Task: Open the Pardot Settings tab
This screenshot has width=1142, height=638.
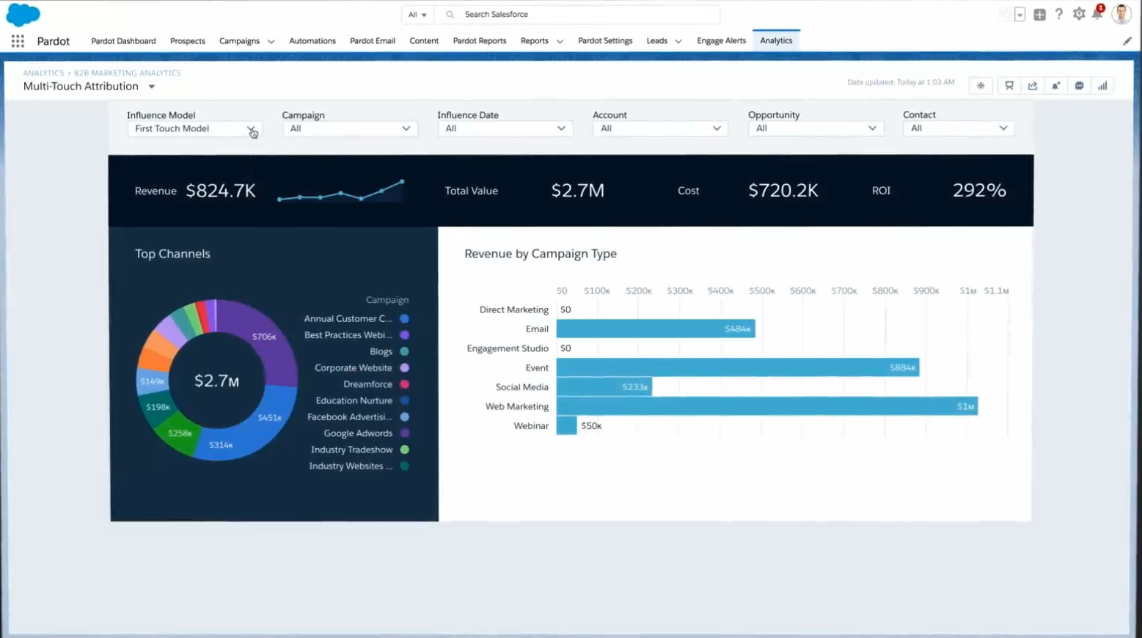Action: click(x=605, y=41)
